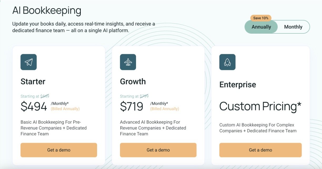Click the AI Bookkeeping heading
Image resolution: width=322 pixels, height=169 pixels.
47,11
